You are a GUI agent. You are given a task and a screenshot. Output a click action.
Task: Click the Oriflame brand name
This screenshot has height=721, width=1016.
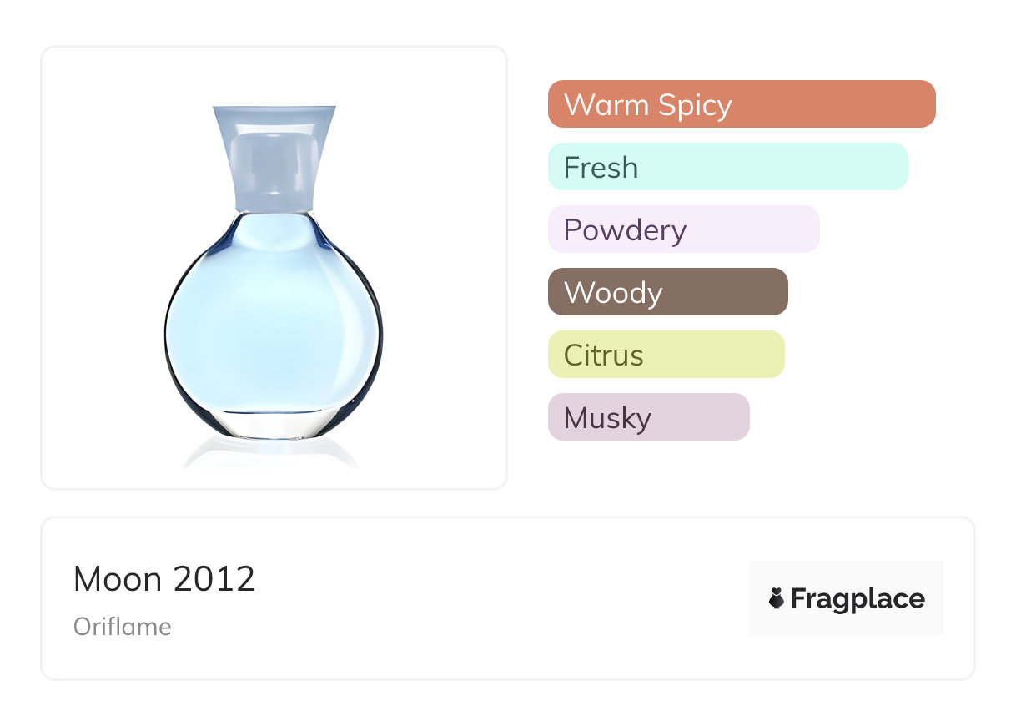tap(123, 626)
